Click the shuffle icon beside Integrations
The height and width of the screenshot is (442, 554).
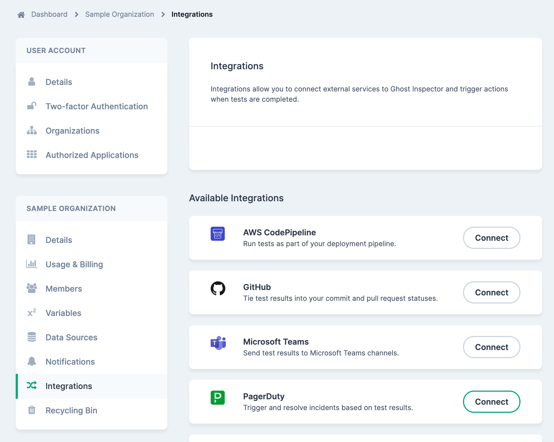click(32, 386)
